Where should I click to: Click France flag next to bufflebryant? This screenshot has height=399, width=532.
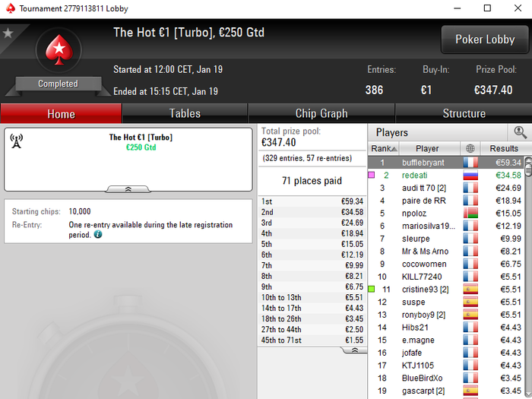(470, 163)
